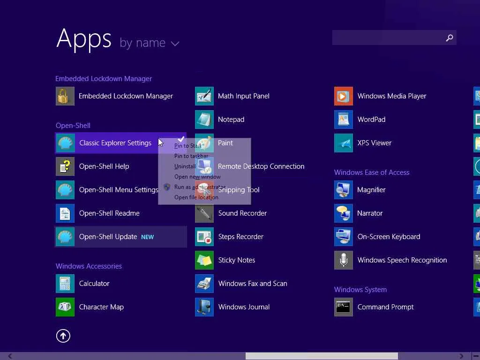This screenshot has height=360, width=480.
Task: Click the scrollbar left arrow
Action: pyautogui.click(x=10, y=356)
